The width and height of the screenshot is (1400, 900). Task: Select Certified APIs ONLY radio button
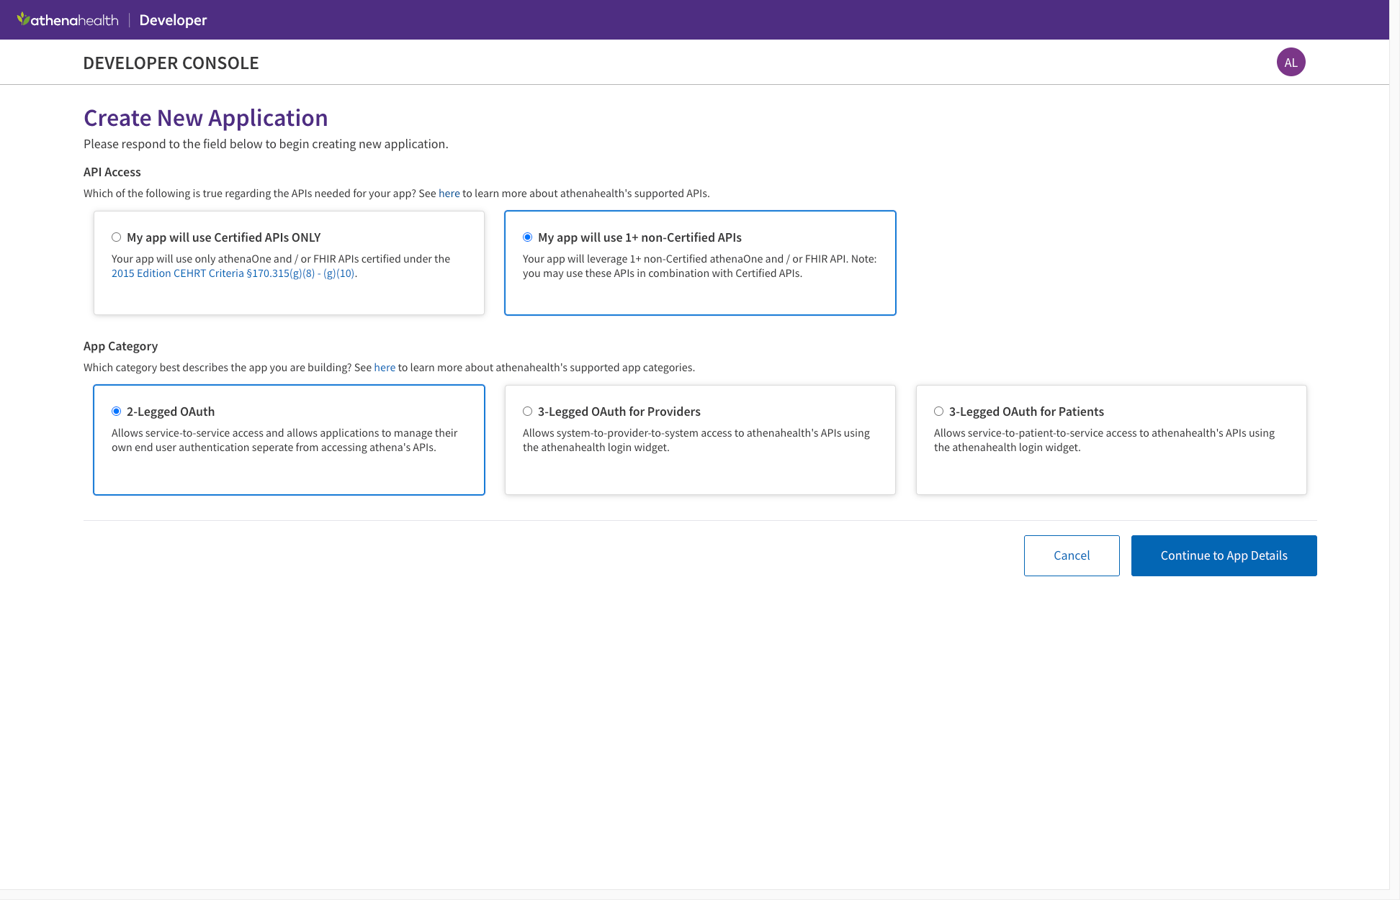[116, 237]
